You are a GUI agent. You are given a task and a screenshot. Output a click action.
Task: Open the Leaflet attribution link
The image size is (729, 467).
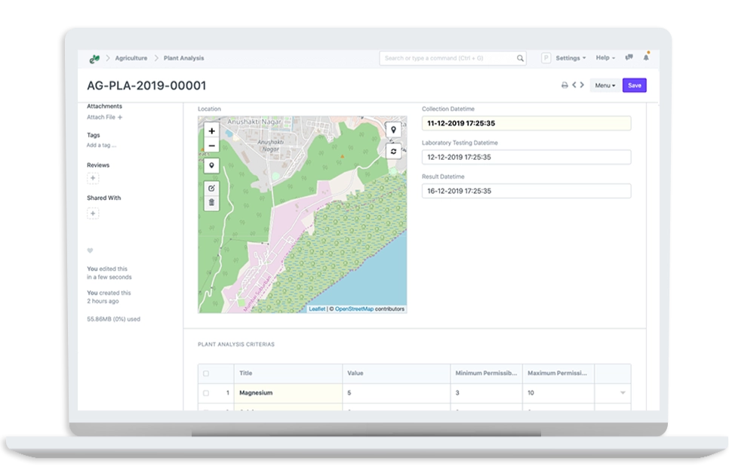(317, 309)
